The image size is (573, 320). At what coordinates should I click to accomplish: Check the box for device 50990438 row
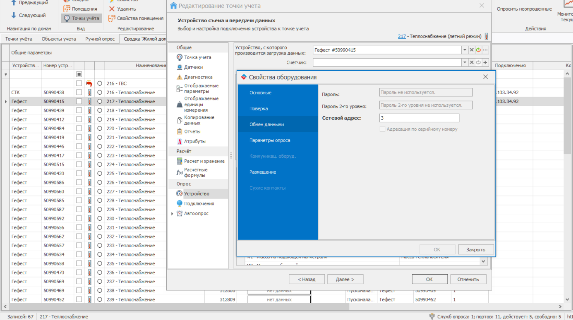79,92
